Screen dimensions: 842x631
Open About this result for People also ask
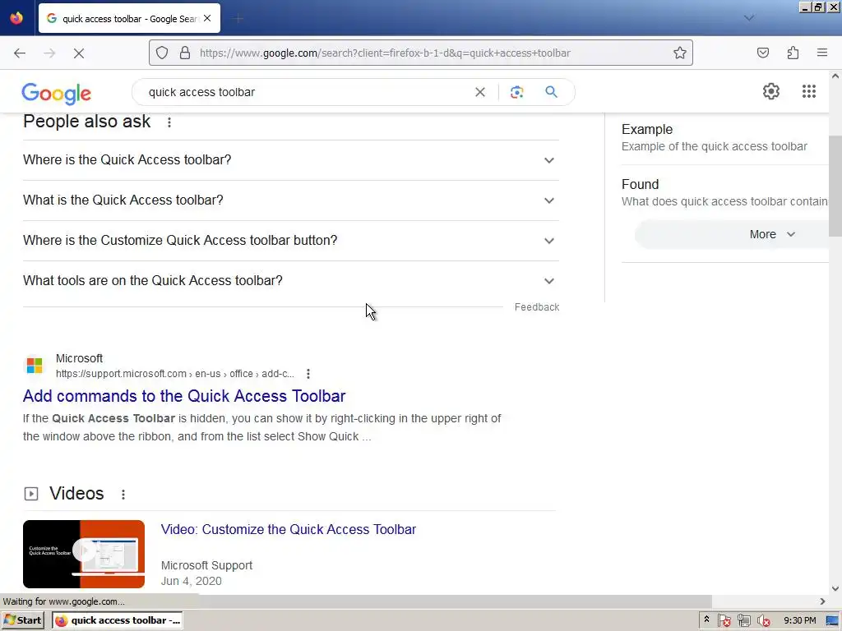tap(169, 122)
